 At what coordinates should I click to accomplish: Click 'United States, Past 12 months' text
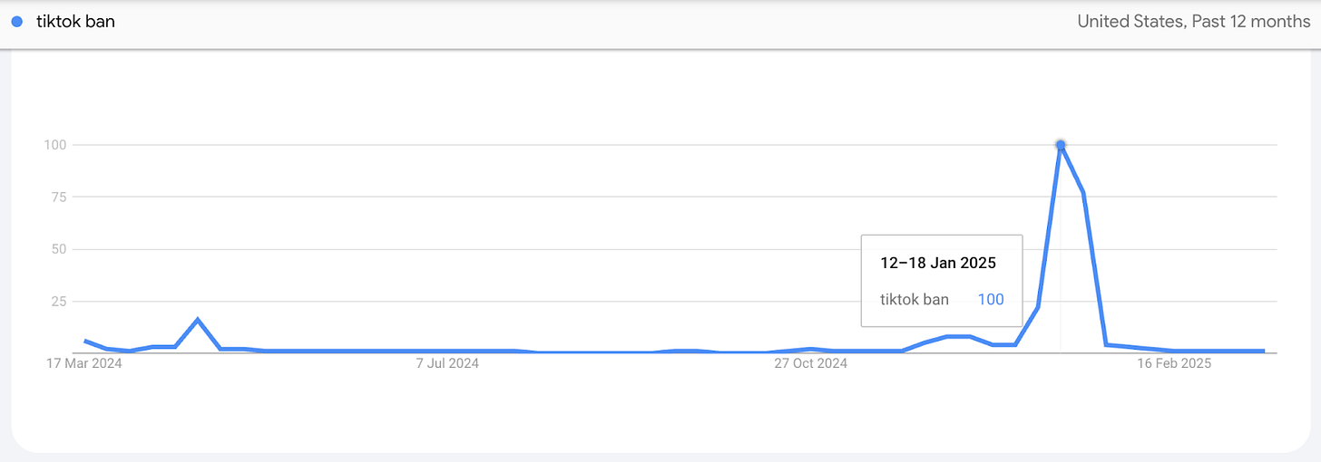click(1193, 22)
